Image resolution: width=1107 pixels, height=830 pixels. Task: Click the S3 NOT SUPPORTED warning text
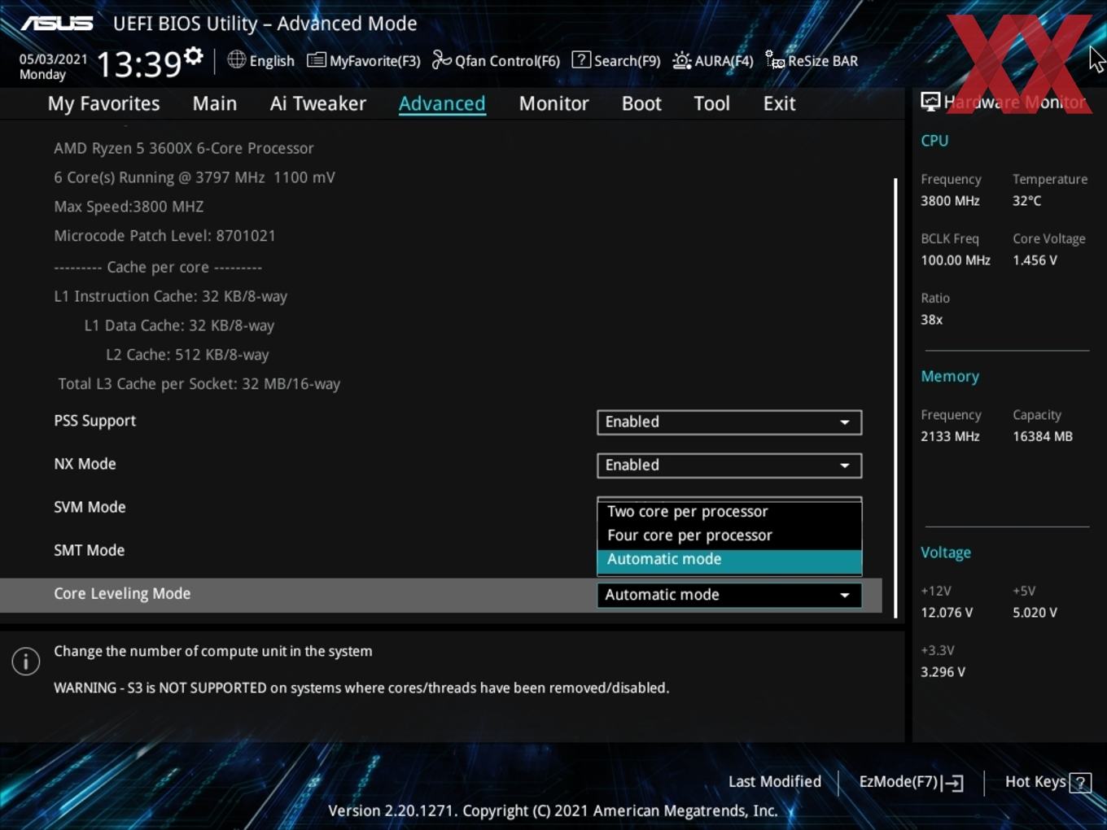[361, 688]
